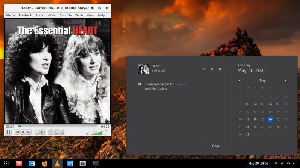Show the VLC playlist
Screen dimensions: 300x168
(51, 132)
